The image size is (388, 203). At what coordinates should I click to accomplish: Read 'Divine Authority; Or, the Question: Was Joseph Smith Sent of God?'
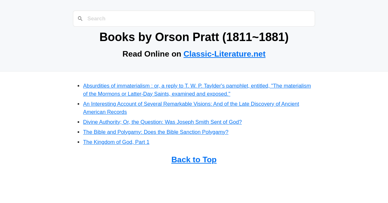point(162,122)
